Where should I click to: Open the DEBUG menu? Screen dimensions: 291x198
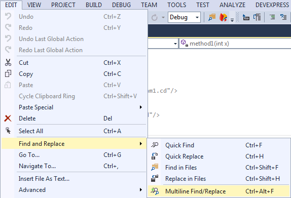tap(121, 5)
